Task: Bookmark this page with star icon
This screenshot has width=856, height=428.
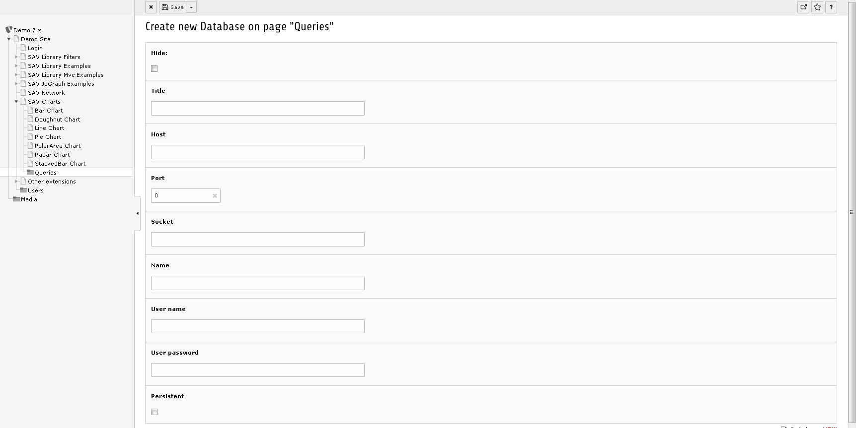Action: click(x=817, y=7)
